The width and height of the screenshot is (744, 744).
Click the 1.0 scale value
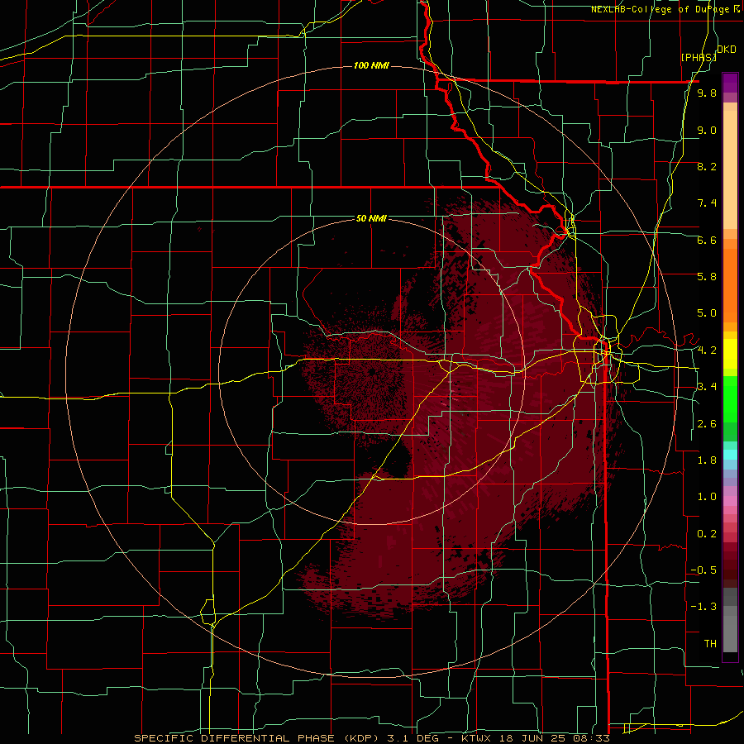707,497
